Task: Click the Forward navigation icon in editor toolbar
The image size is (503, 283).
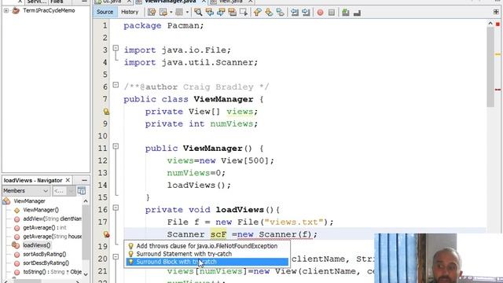Action: pos(178,13)
